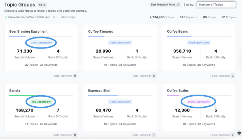Open the brew-better-coffee.lovable.app site link
Image resolution: width=242 pixels, height=139 pixels.
click(29, 17)
